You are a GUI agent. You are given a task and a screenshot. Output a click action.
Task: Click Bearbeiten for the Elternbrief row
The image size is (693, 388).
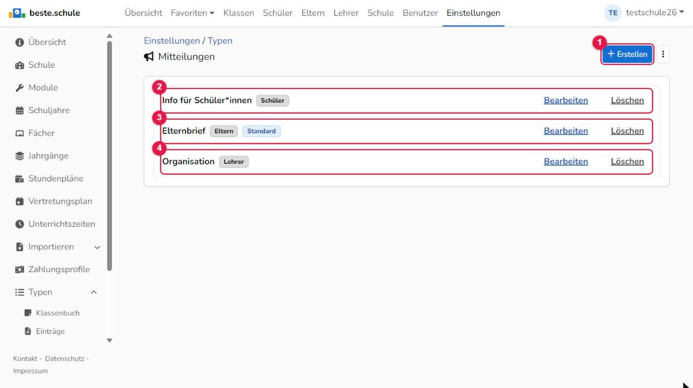pyautogui.click(x=566, y=131)
